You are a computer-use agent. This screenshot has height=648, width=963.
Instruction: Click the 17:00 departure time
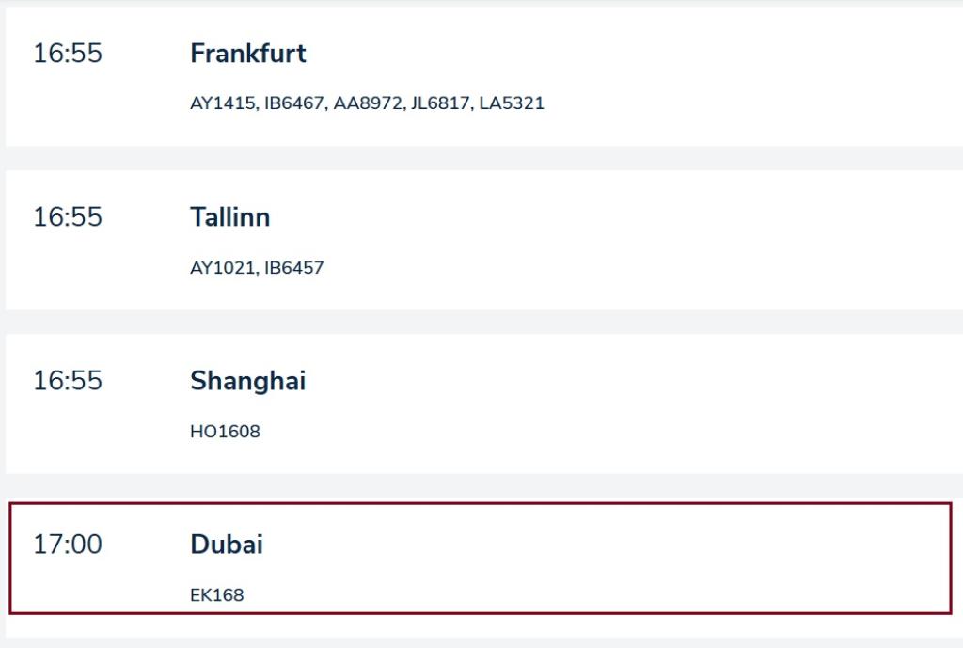tap(68, 545)
